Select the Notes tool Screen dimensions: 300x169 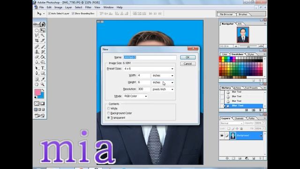37,79
